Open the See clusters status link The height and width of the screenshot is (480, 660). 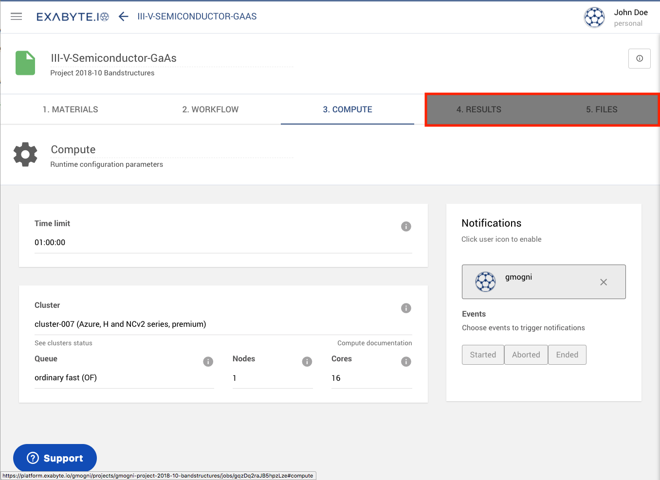coord(63,343)
